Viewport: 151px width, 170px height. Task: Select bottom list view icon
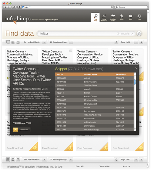coord(13,160)
